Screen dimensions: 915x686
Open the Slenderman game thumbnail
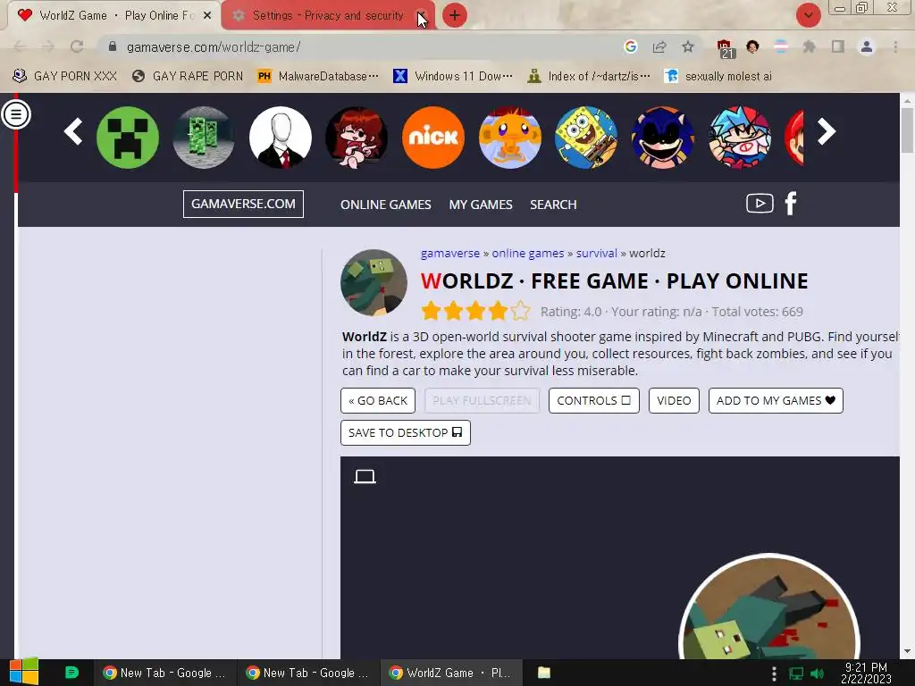[280, 137]
